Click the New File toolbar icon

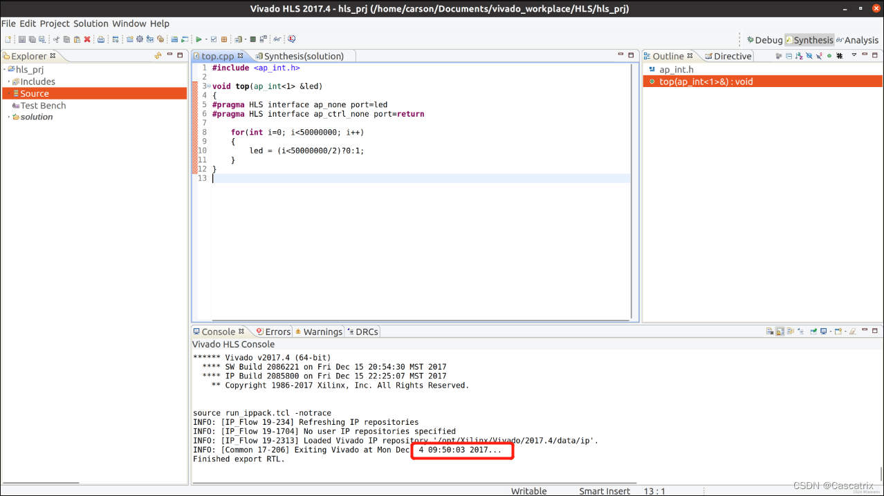click(x=8, y=39)
